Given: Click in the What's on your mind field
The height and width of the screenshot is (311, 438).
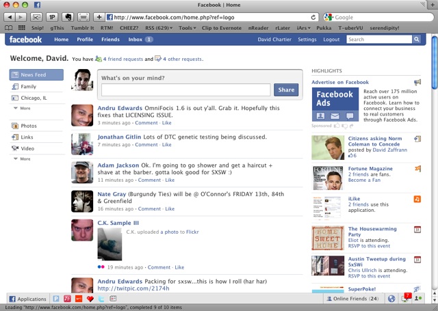Looking at the screenshot, I should click(185, 90).
